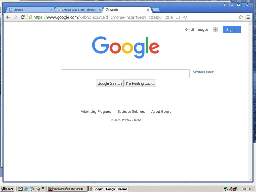Bookmark this page with the star icon
Screen dimensions: 256x192
(241, 17)
